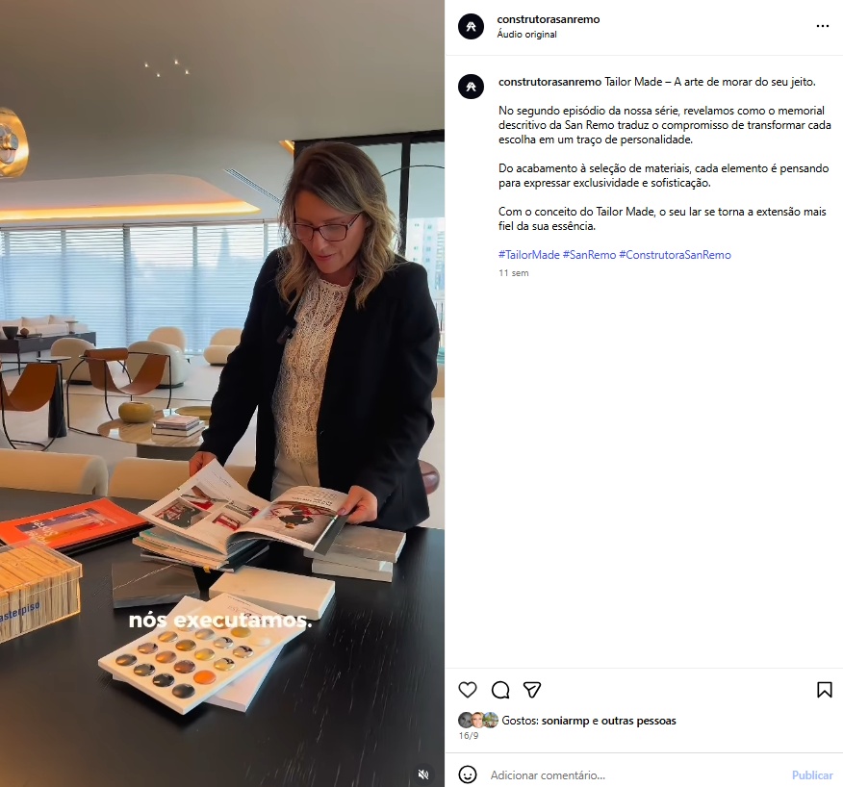This screenshot has width=843, height=787.
Task: Open the #ConstrutoraSanRemo hashtag
Action: pos(676,255)
